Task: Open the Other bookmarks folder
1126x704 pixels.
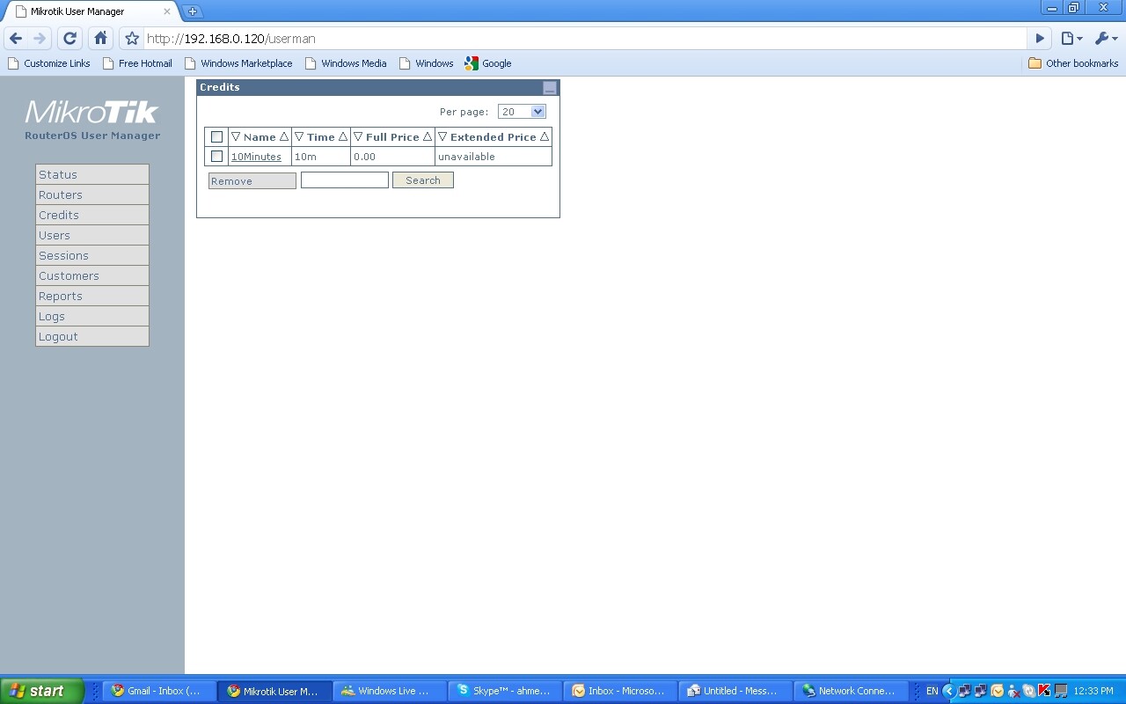Action: (x=1073, y=63)
